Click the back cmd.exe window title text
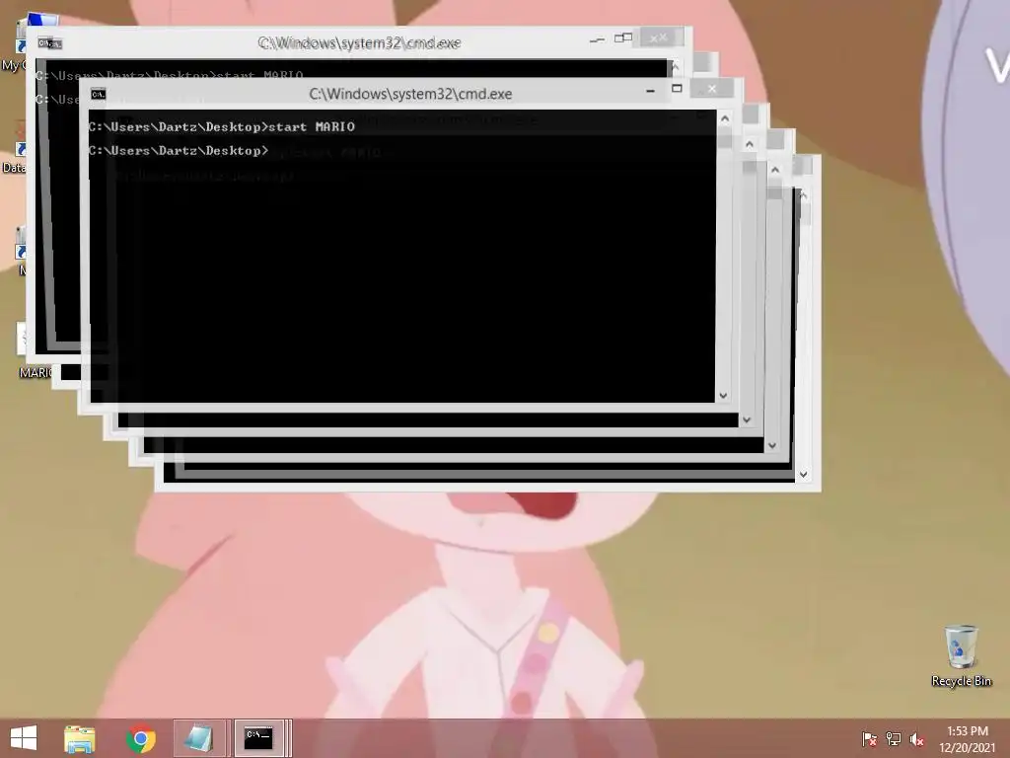The image size is (1010, 758). (359, 43)
